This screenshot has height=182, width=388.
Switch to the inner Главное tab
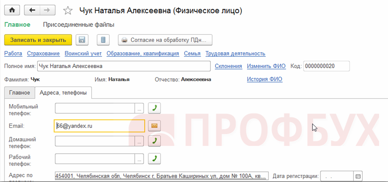click(x=19, y=93)
